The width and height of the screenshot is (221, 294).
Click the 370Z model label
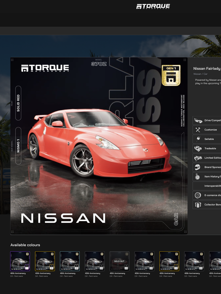tap(99, 64)
